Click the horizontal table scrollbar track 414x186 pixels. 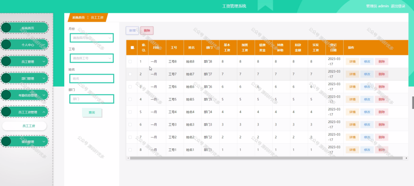click(x=266, y=158)
